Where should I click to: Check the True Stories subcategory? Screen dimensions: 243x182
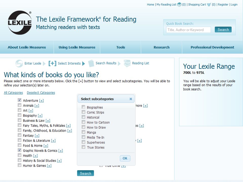[x=83, y=147]
